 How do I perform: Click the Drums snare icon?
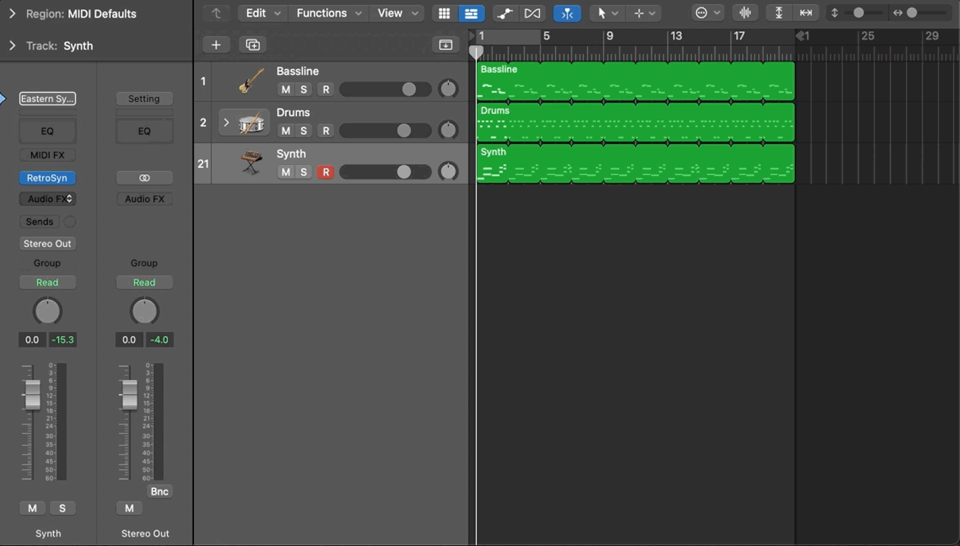[251, 123]
